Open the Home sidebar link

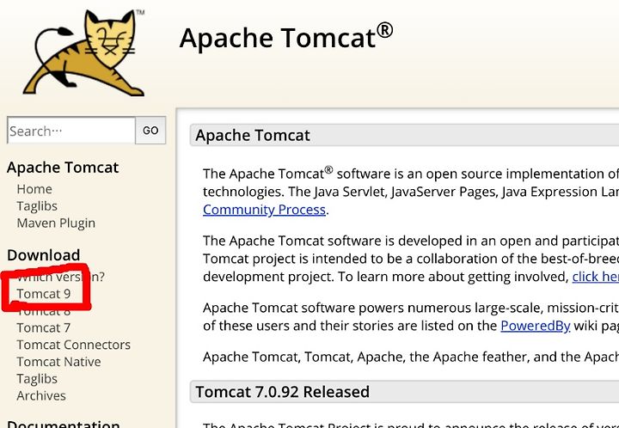(x=34, y=189)
